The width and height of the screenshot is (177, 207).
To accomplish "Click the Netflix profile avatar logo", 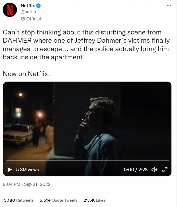I will (x=10, y=10).
